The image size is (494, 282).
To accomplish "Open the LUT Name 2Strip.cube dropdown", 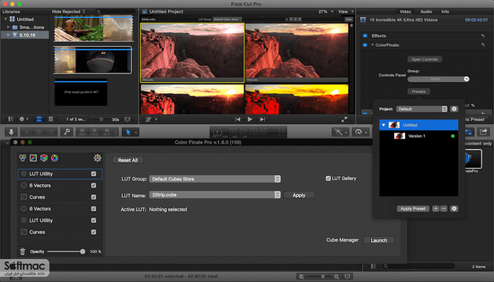I will click(215, 195).
